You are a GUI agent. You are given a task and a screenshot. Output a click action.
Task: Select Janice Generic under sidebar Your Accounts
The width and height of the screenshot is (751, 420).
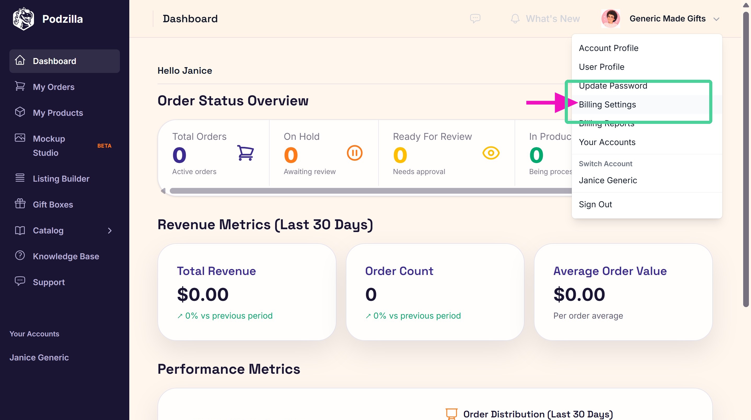(39, 358)
